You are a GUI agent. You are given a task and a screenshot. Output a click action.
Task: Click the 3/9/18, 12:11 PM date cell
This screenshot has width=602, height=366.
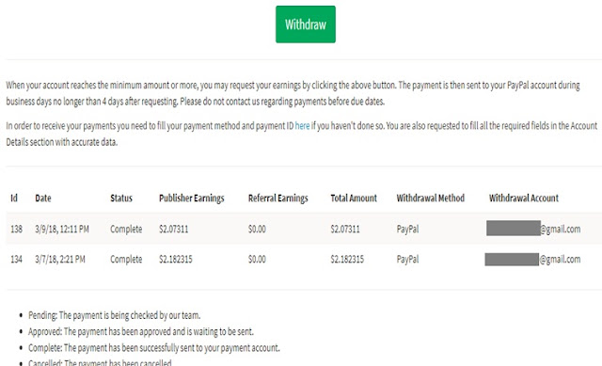[62, 230]
